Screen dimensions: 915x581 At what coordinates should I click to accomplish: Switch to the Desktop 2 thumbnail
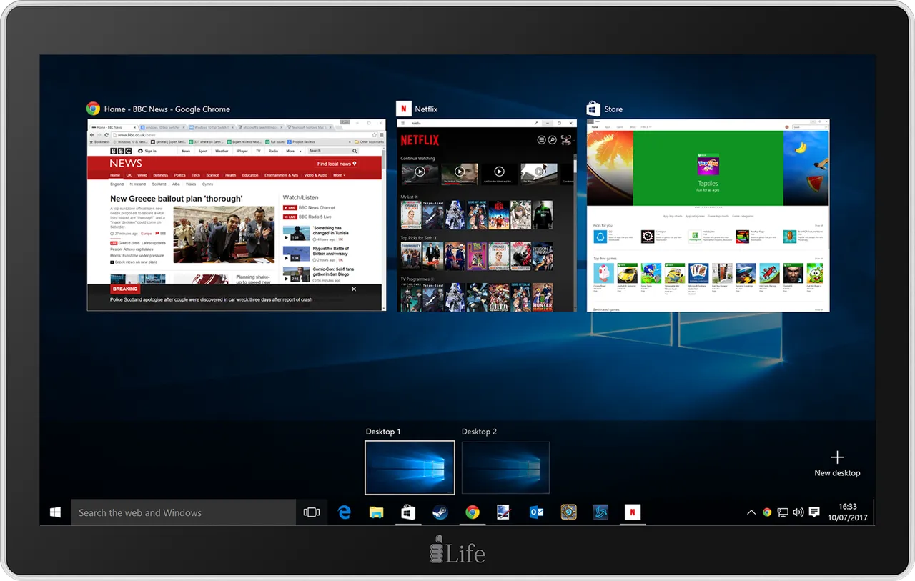coord(505,467)
